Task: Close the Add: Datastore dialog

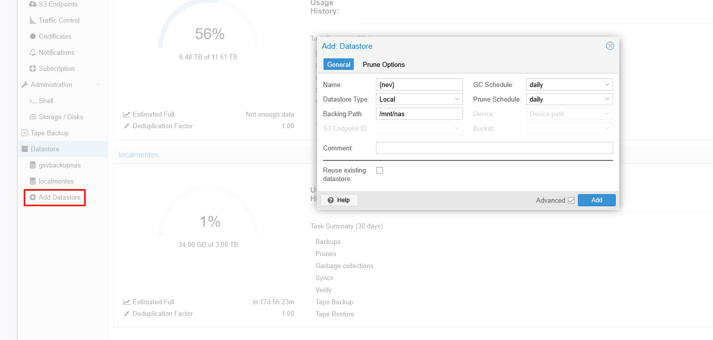Action: click(610, 46)
